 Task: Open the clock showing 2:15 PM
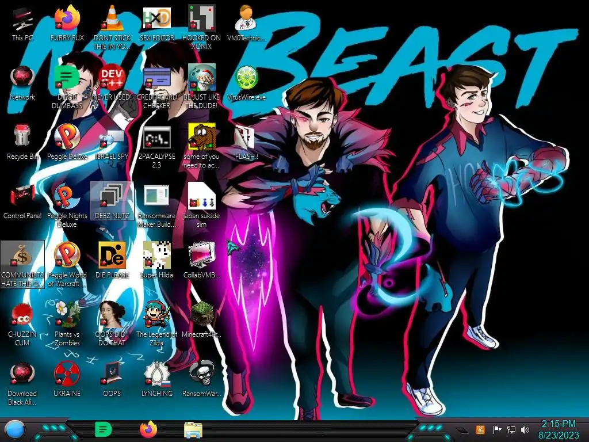[558, 429]
